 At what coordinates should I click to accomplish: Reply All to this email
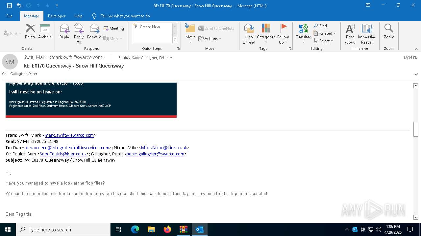[79, 33]
